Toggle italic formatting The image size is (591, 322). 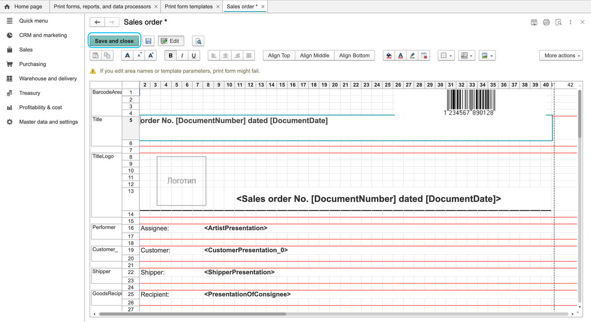182,56
